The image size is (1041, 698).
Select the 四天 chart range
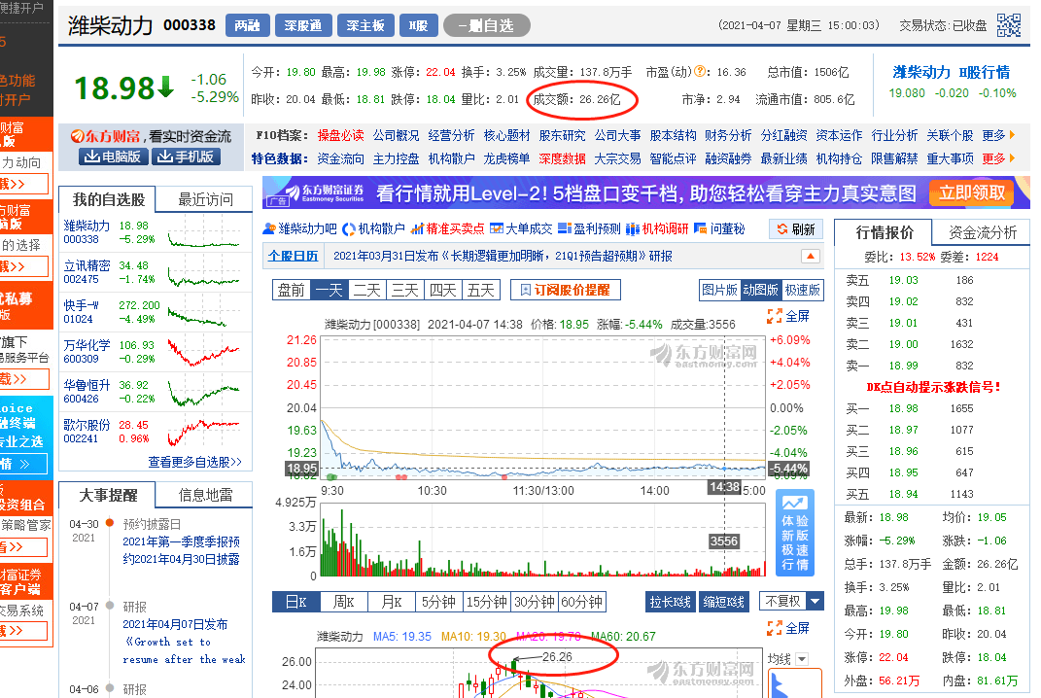[443, 291]
